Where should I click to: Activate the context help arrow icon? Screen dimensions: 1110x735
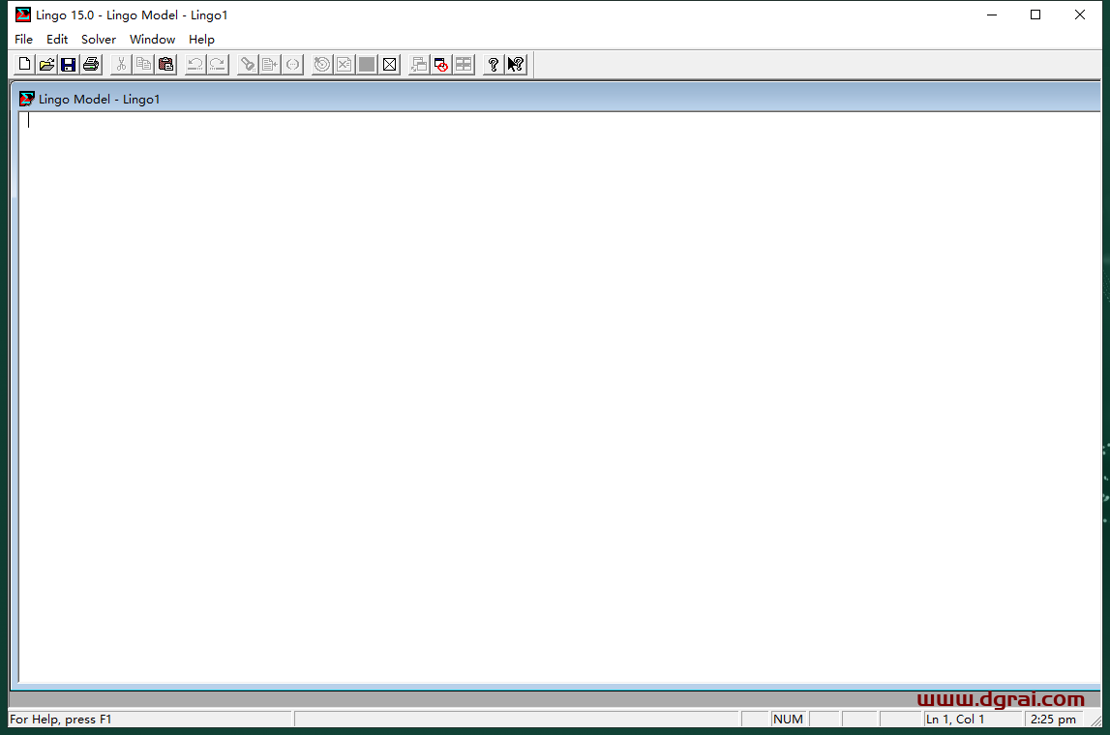516,65
